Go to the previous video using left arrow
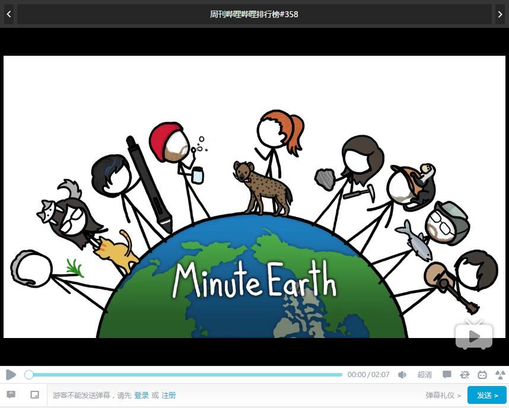Viewport: 509px width, 408px height. coord(9,14)
